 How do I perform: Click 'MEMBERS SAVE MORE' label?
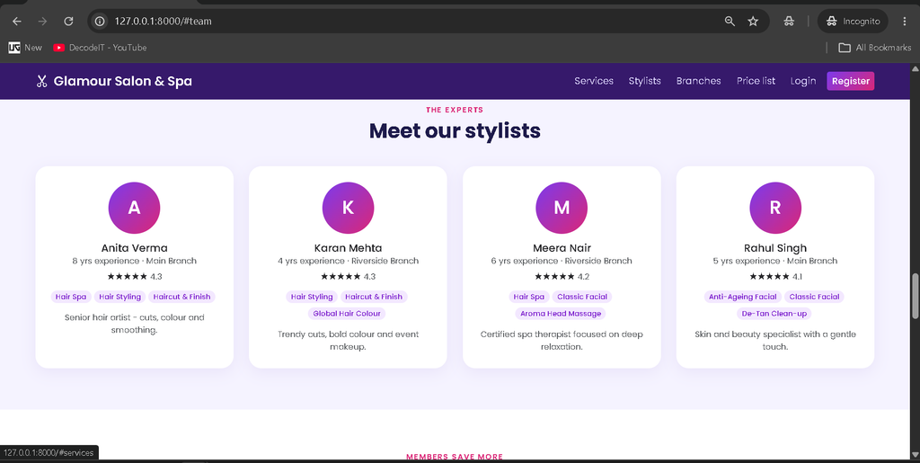[455, 457]
